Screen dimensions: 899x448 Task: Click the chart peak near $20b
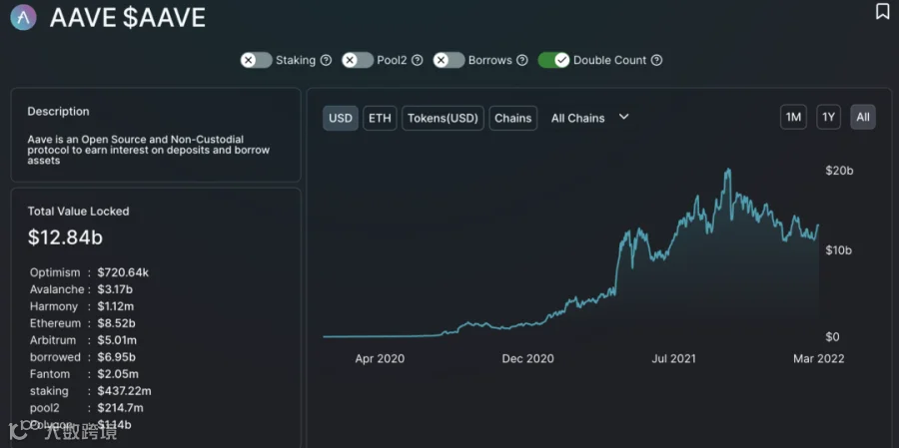(x=728, y=171)
